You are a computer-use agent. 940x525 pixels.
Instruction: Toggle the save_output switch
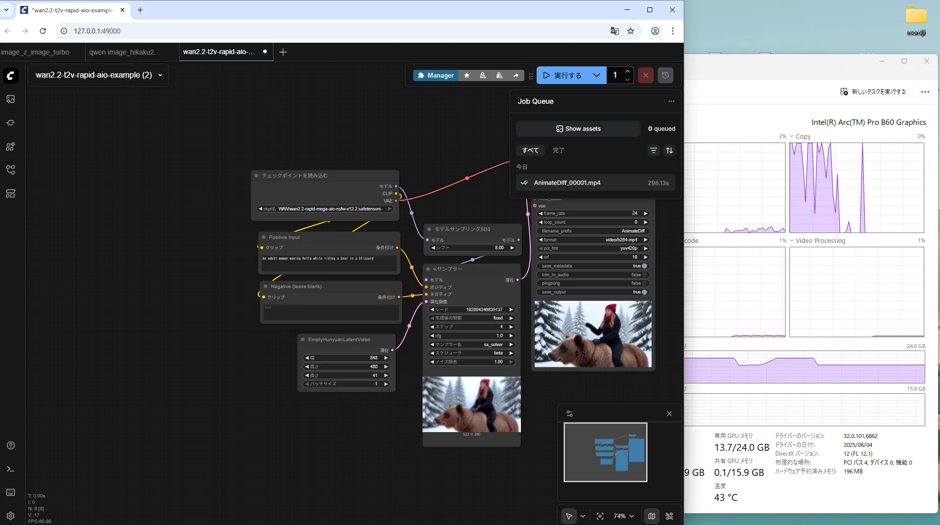(x=644, y=292)
